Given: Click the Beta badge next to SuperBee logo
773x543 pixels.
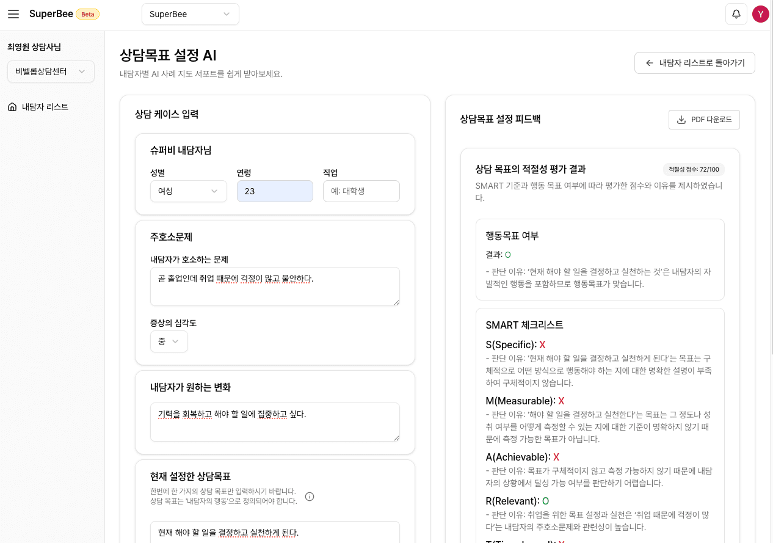Looking at the screenshot, I should point(87,13).
